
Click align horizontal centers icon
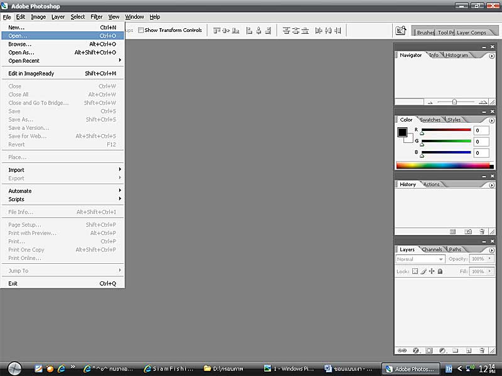pos(259,30)
